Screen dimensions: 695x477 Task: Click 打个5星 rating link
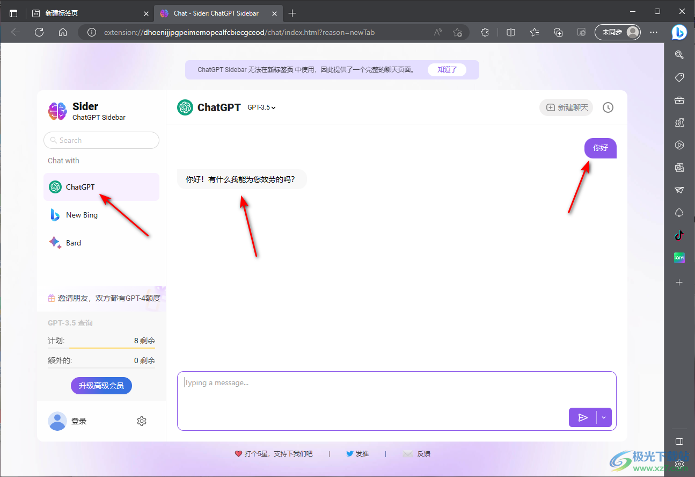coord(274,454)
